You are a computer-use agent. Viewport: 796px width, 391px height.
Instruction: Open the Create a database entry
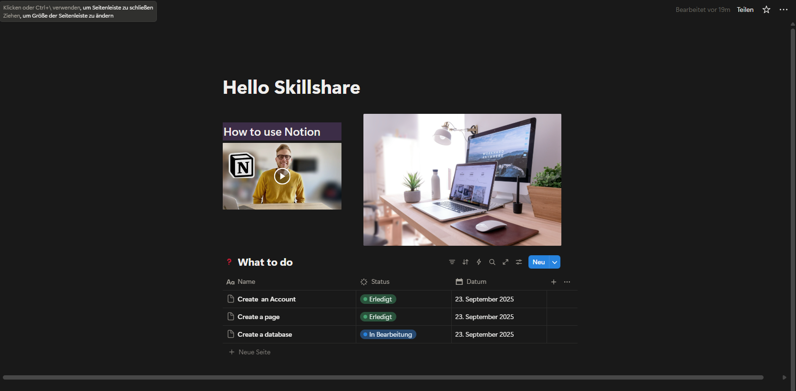click(265, 334)
